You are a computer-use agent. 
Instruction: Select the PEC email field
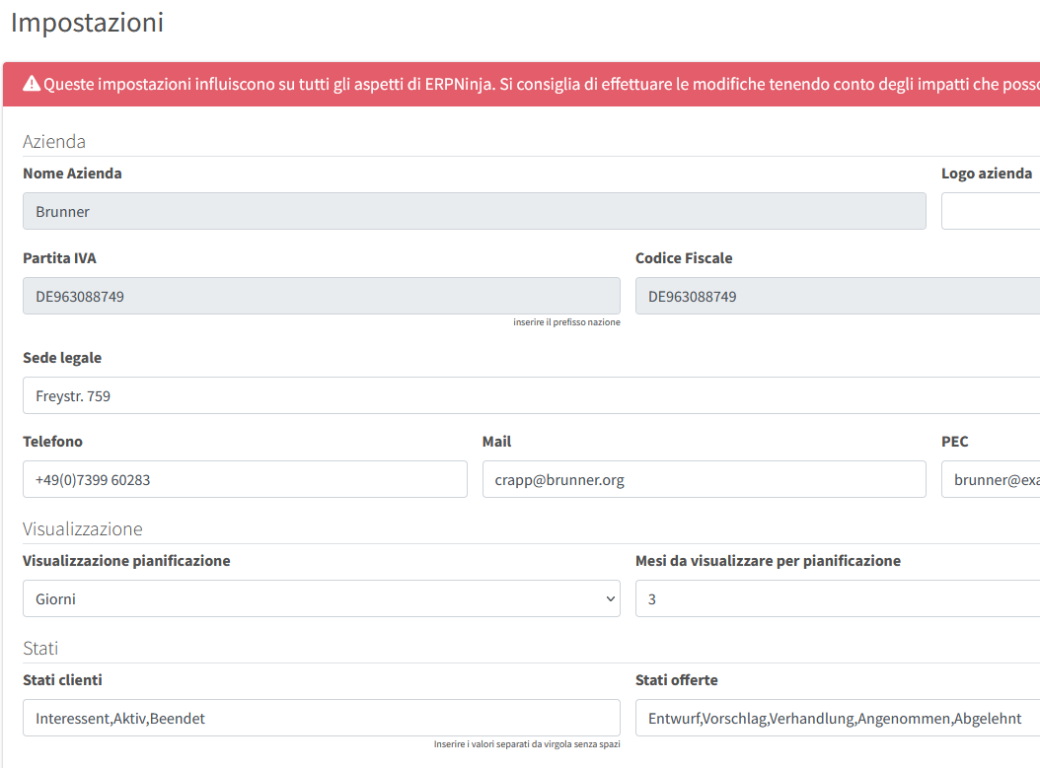coord(991,479)
